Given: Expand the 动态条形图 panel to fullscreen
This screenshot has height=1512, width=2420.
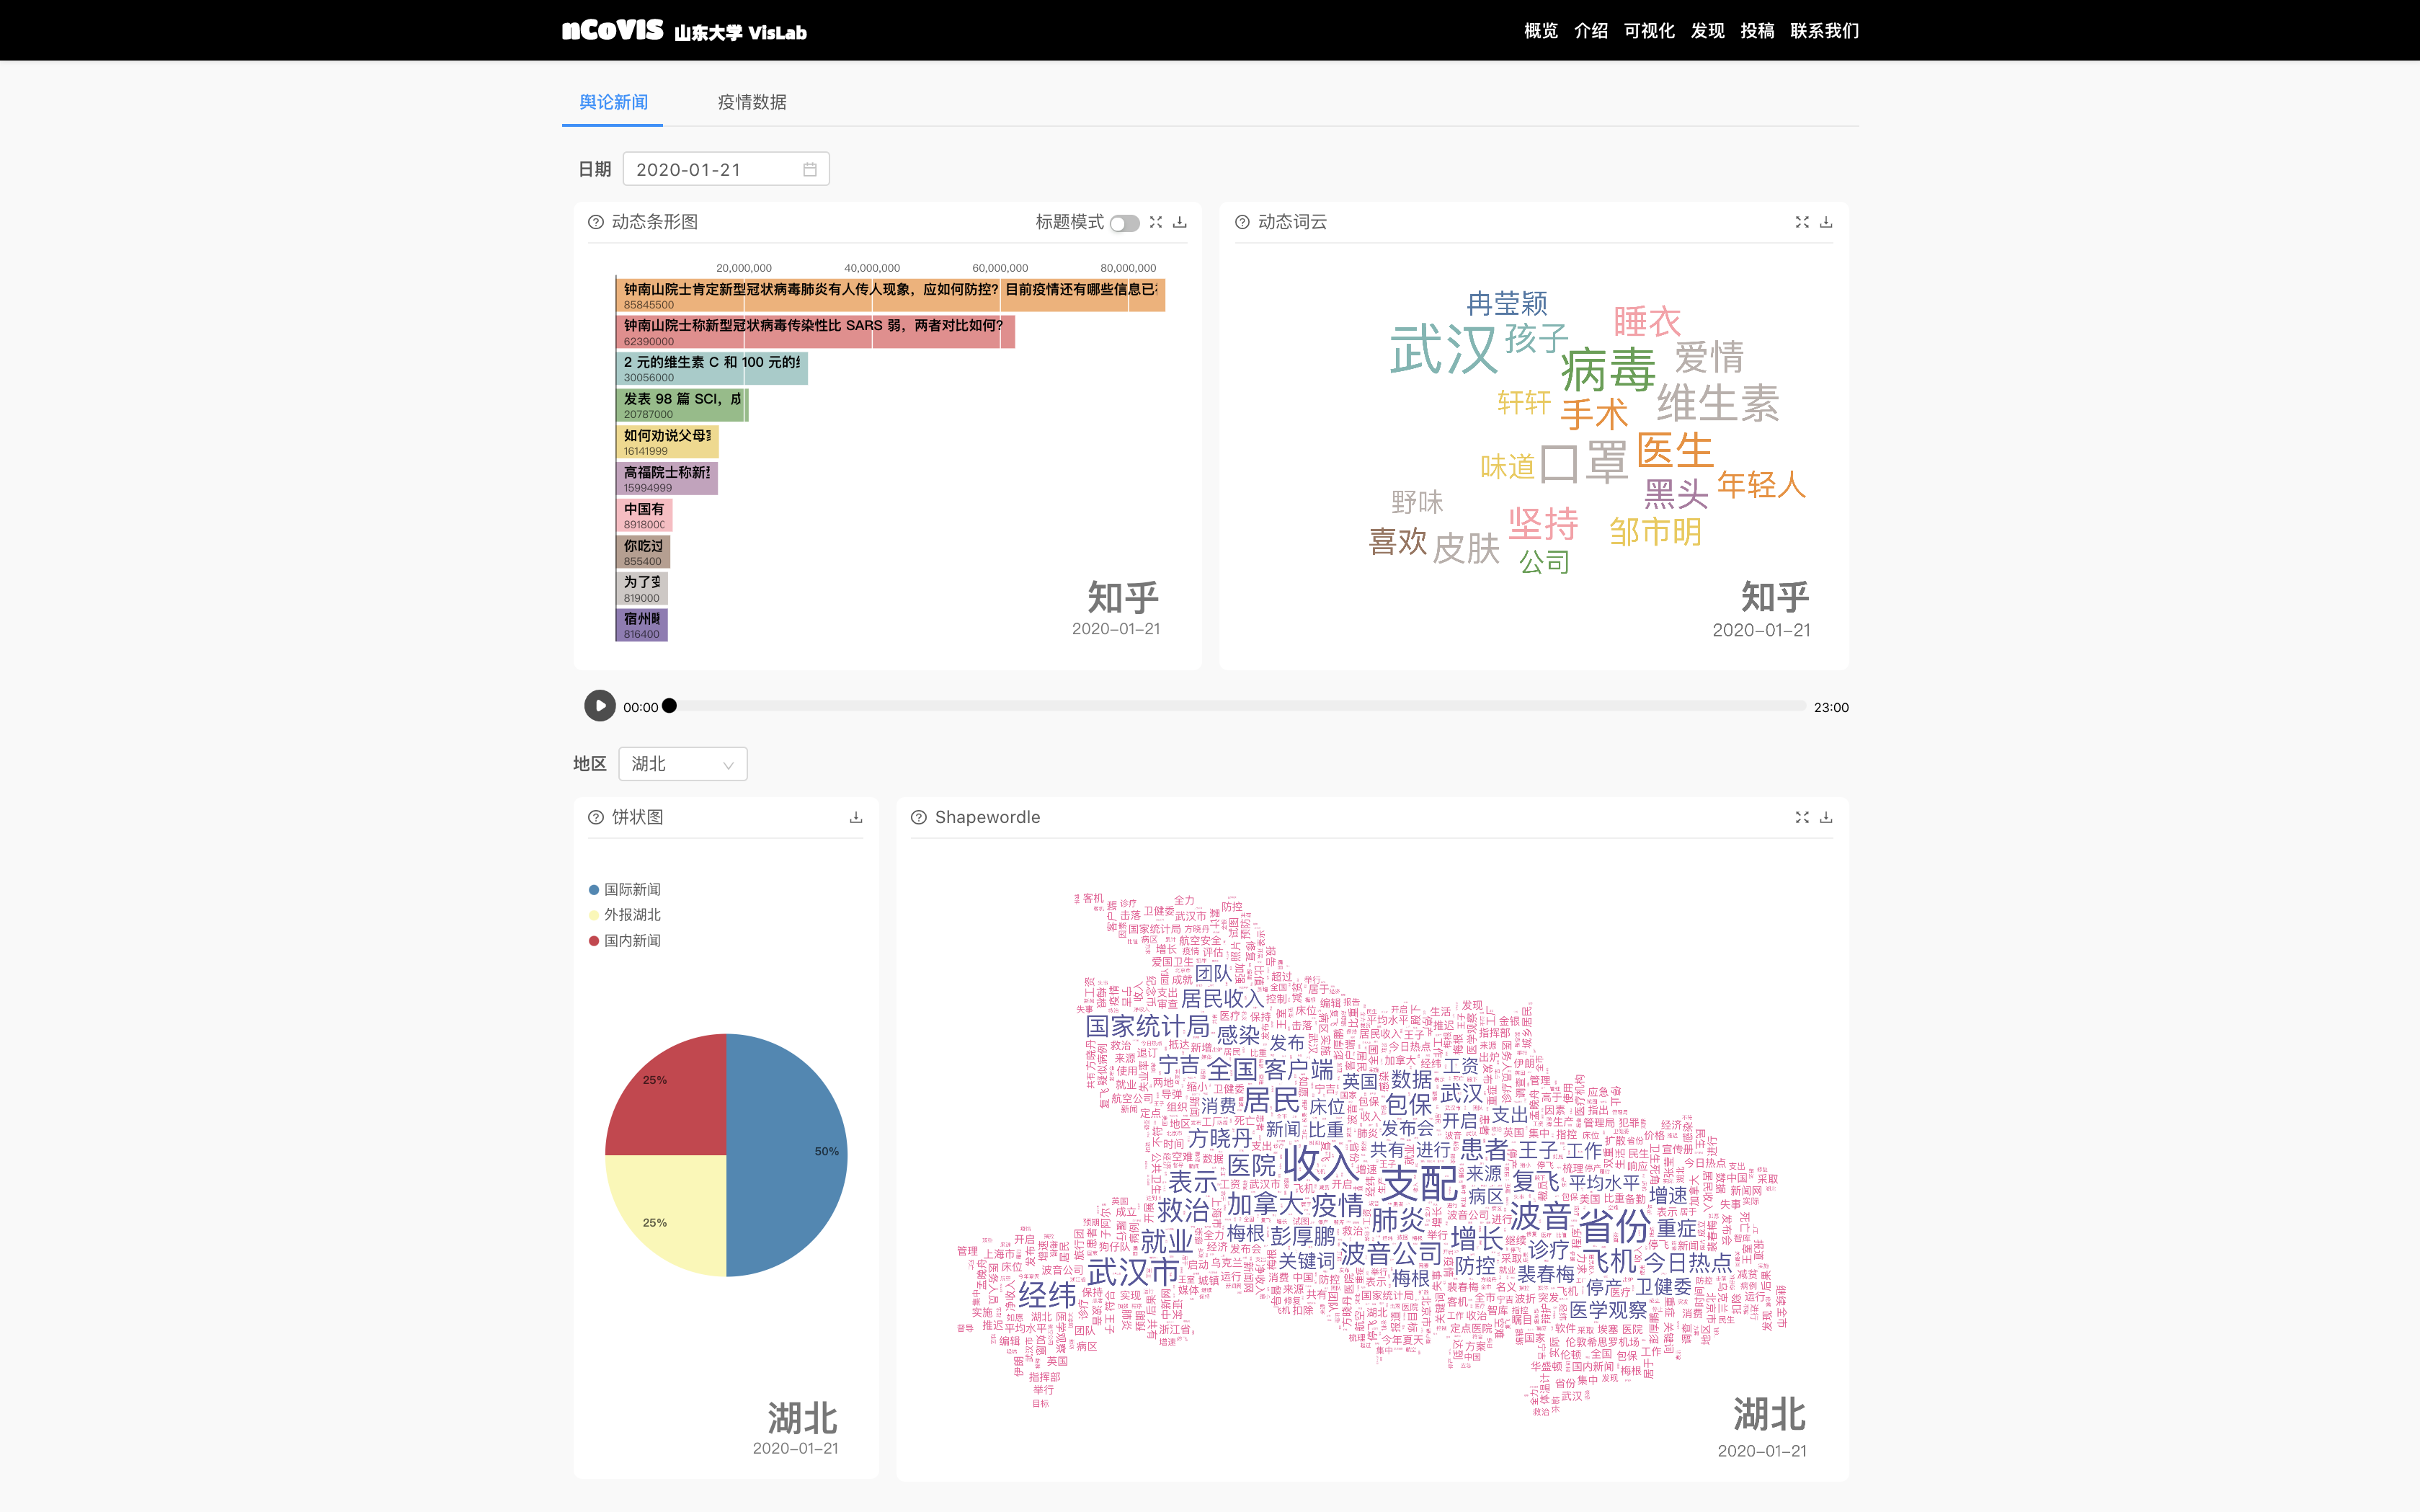Looking at the screenshot, I should (1156, 222).
